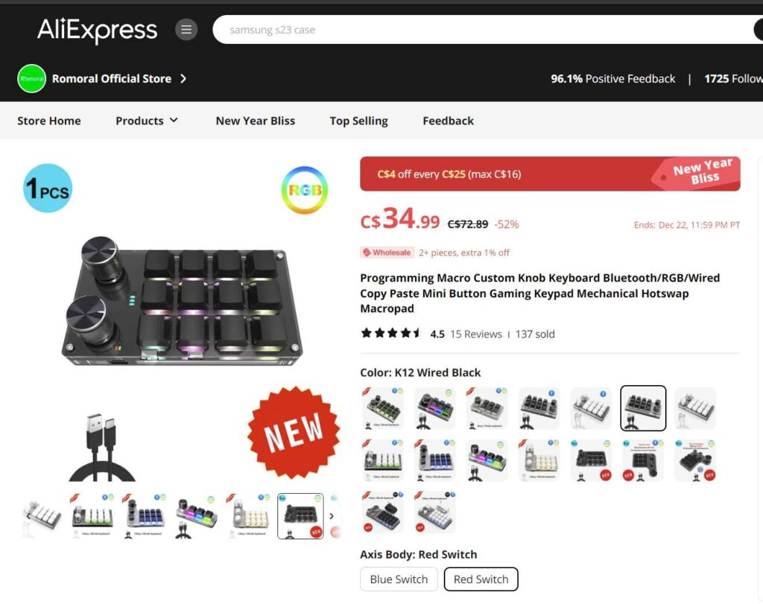The width and height of the screenshot is (763, 604).
Task: Go to the Top Selling tab
Action: [358, 121]
